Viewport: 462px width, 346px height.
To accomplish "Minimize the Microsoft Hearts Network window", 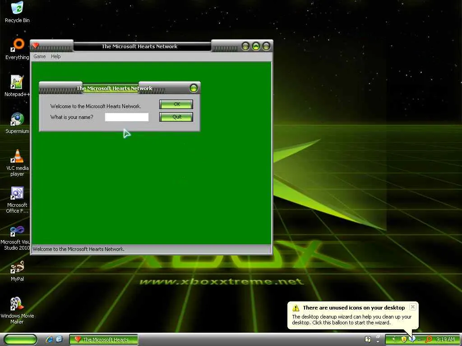I will click(245, 46).
